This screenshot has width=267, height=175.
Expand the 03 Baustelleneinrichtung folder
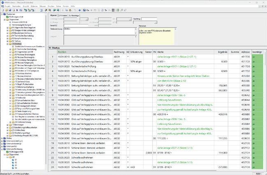tap(7, 33)
